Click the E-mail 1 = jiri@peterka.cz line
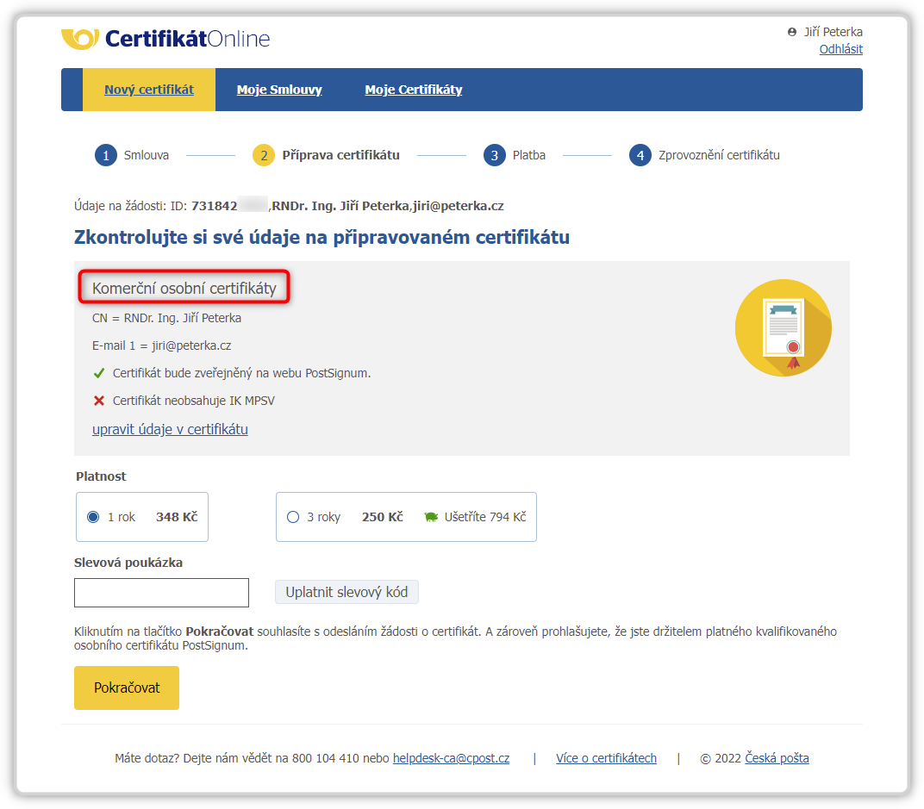 tap(161, 345)
